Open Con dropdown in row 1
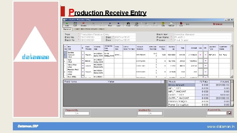237x133 pixels. (200, 55)
